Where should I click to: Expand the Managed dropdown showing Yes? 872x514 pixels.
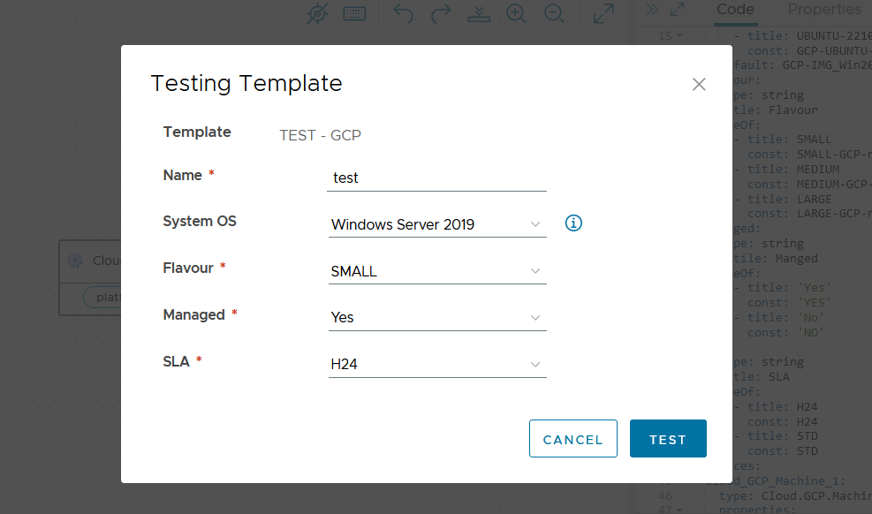click(437, 318)
